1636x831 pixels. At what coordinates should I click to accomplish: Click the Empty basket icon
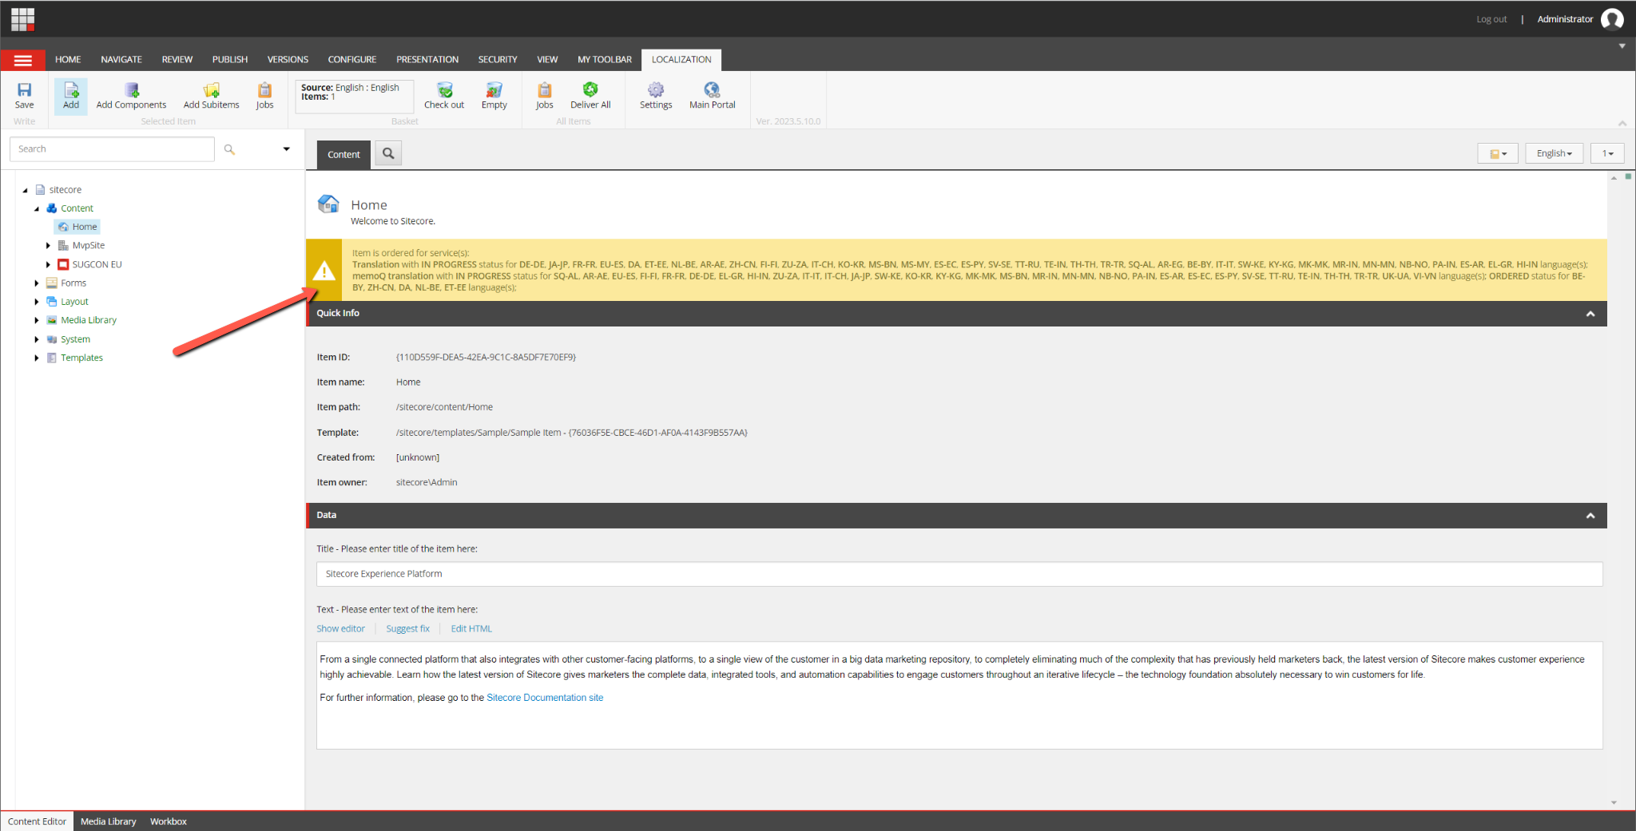[494, 89]
